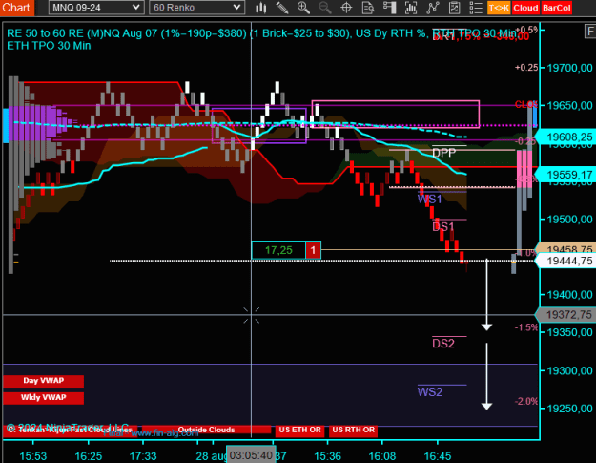Click the 17,25 order quantity box
The width and height of the screenshot is (596, 463).
[x=278, y=250]
